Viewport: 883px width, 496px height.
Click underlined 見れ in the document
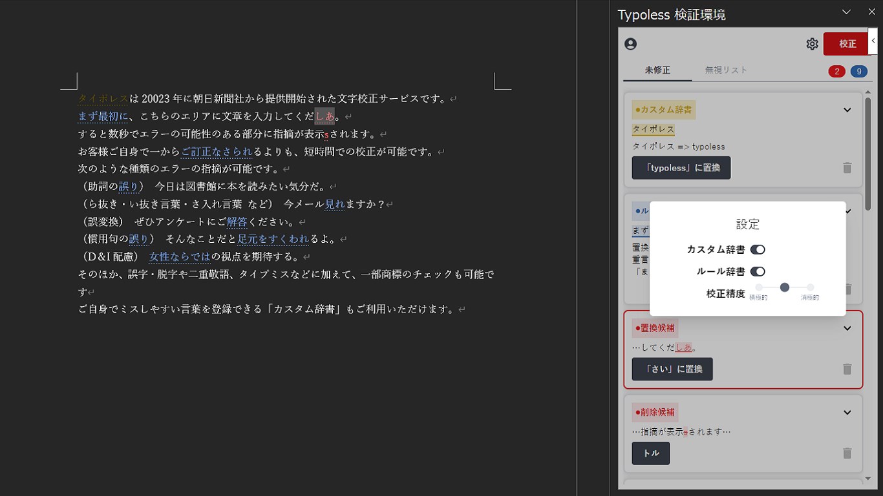point(335,204)
